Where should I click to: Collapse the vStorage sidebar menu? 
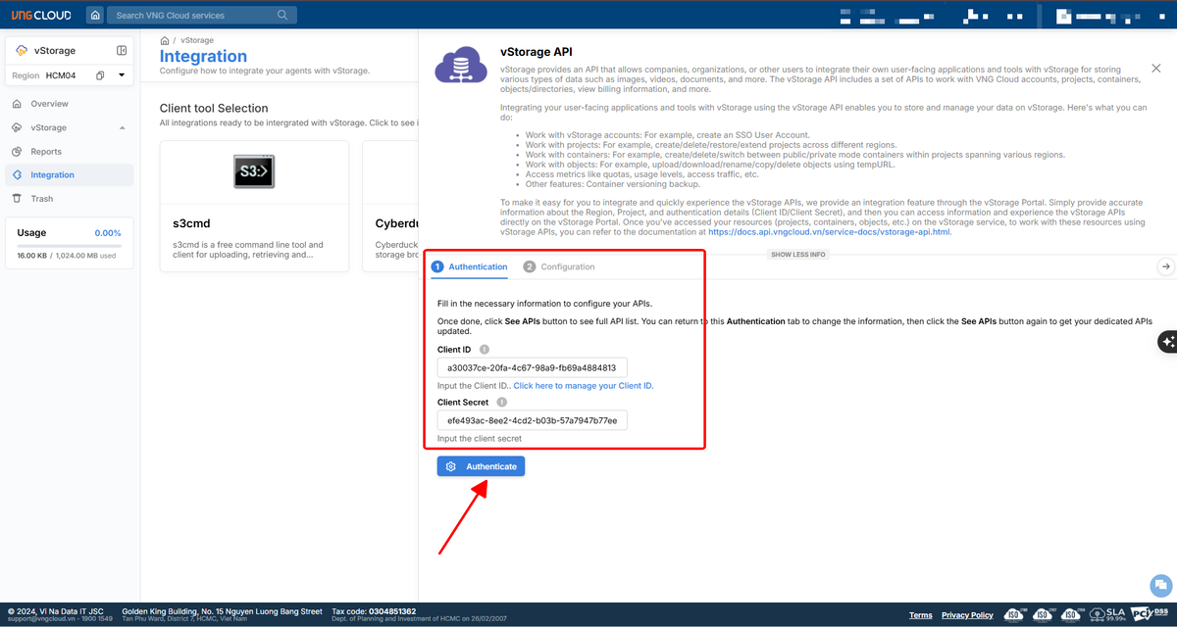click(x=122, y=128)
